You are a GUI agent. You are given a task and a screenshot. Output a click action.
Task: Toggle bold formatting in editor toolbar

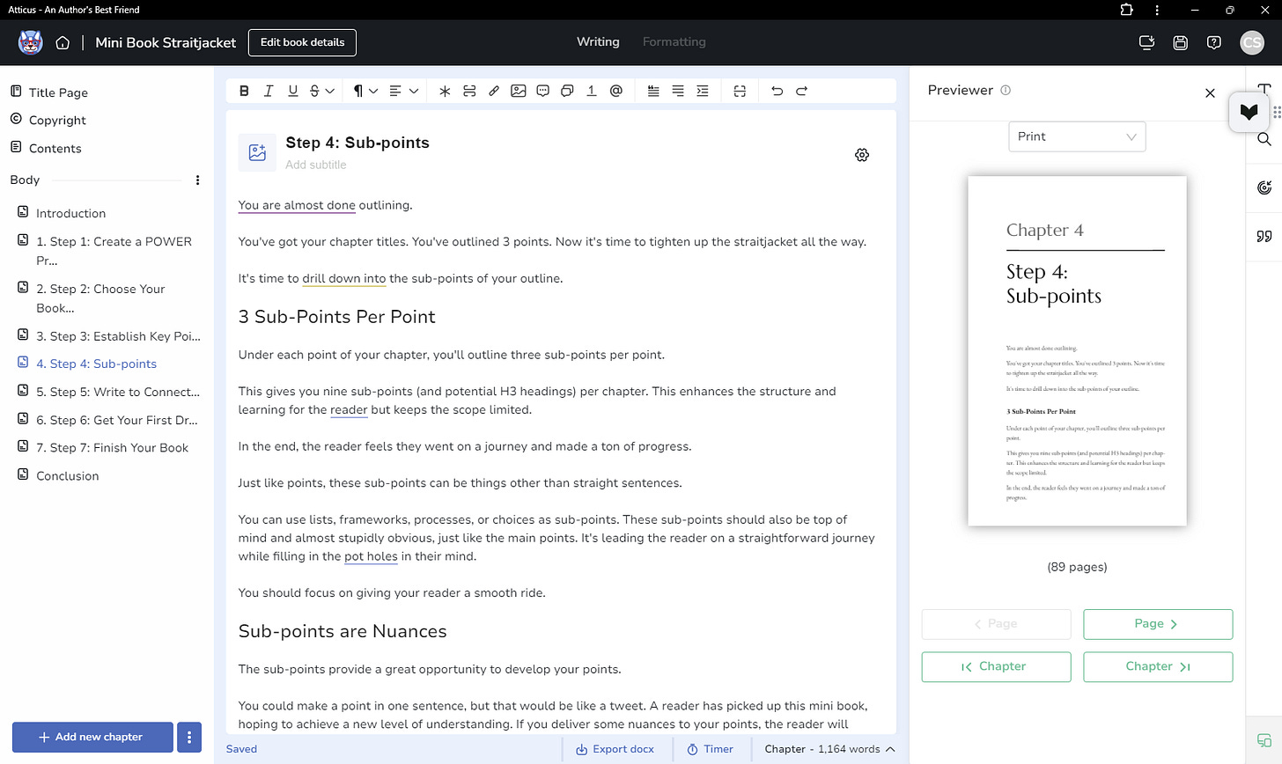click(244, 91)
